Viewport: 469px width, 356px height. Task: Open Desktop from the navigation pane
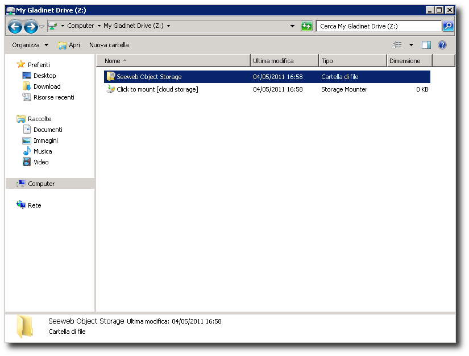(44, 76)
